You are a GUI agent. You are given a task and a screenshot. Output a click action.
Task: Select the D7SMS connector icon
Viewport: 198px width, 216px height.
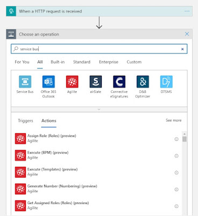coord(166,82)
